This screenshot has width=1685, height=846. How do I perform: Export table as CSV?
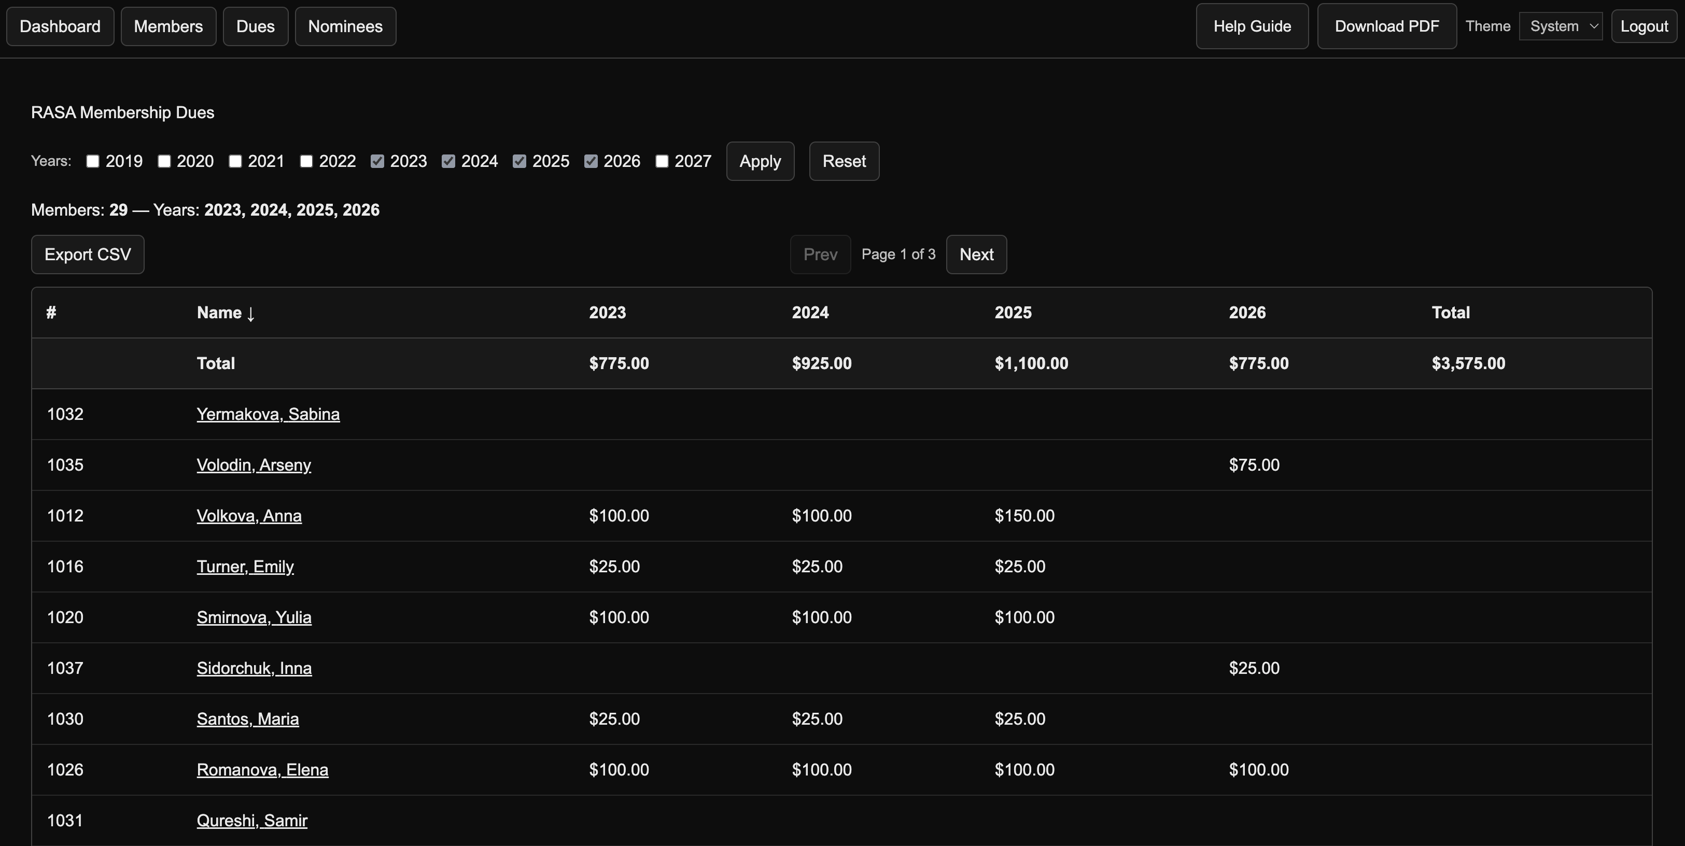tap(88, 255)
